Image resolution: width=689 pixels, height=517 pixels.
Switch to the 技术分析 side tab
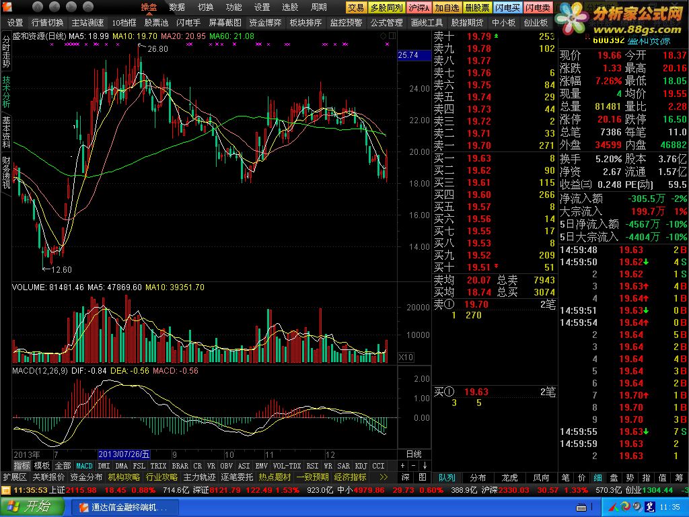(6, 92)
